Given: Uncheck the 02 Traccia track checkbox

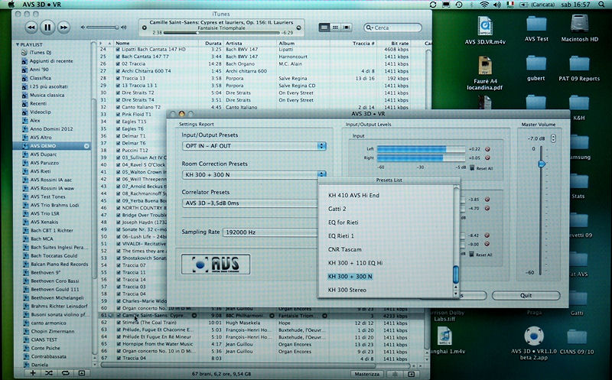Looking at the screenshot, I should [118, 63].
